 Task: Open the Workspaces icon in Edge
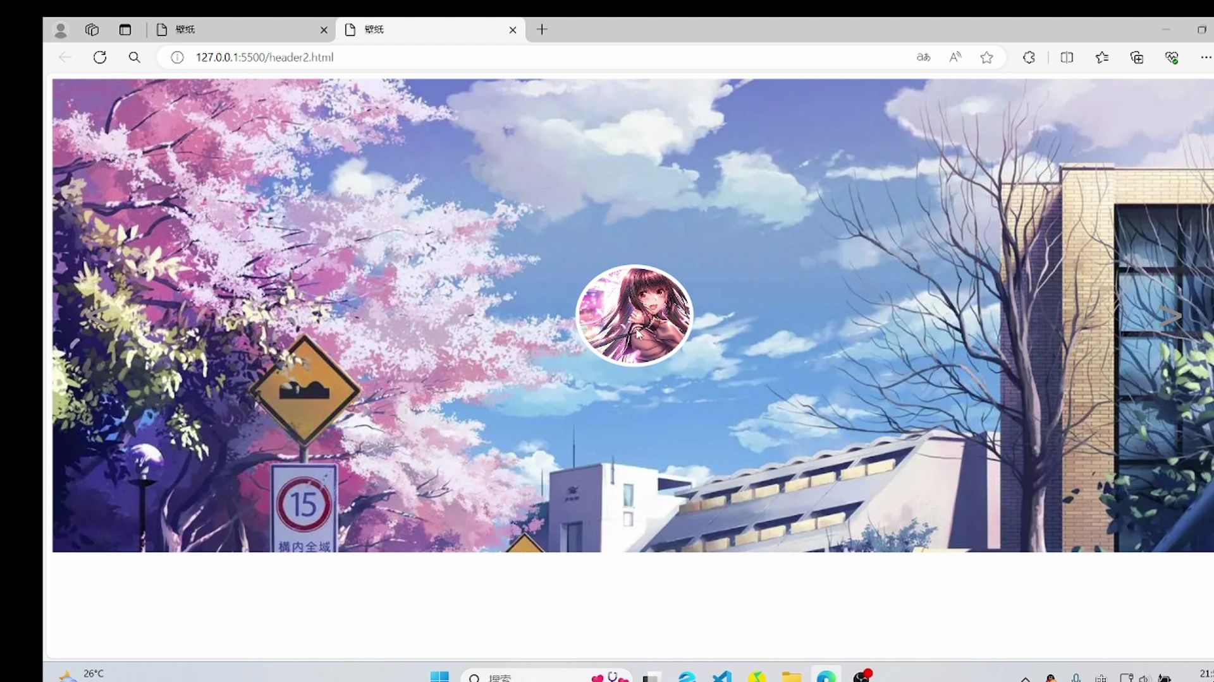point(92,30)
